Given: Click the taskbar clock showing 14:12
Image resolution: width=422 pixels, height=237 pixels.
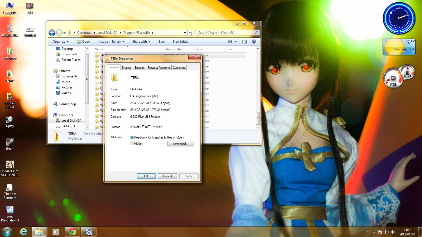Looking at the screenshot, I should click(x=407, y=232).
